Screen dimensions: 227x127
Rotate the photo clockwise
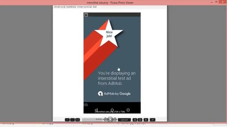click(x=140, y=120)
